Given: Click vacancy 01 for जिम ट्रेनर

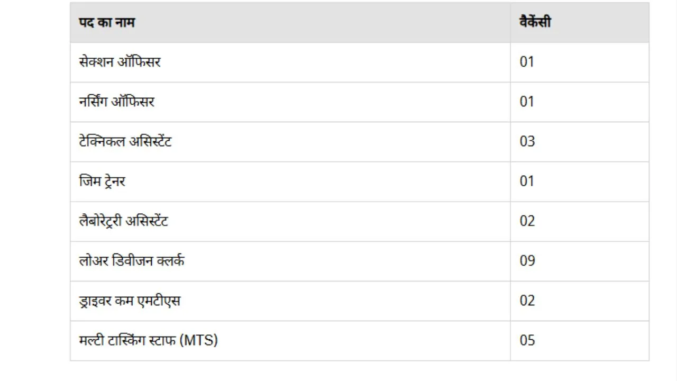Looking at the screenshot, I should (x=527, y=182).
